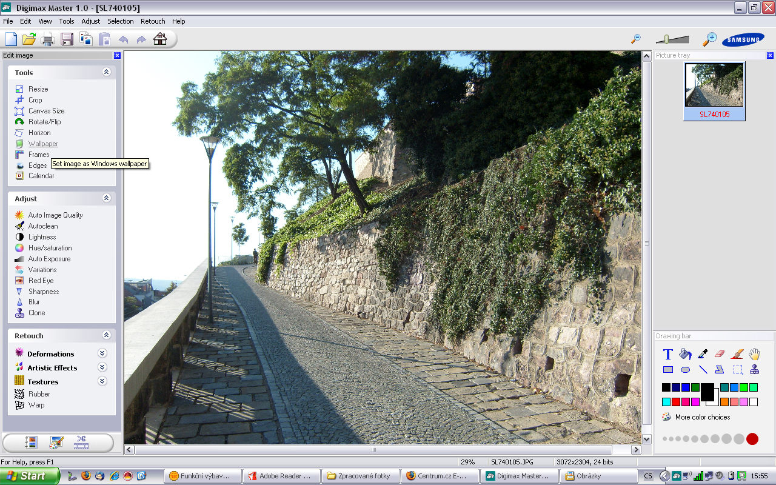The width and height of the screenshot is (776, 485).
Task: Click the Print icon in toolbar
Action: click(48, 39)
